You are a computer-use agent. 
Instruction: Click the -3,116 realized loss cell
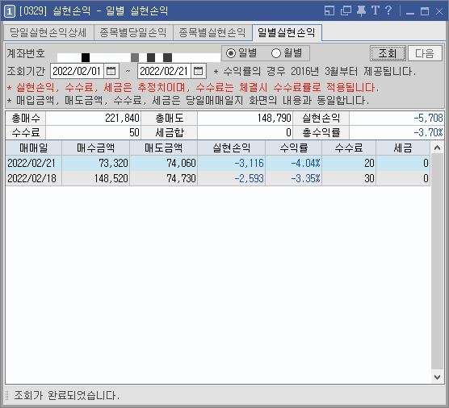(x=232, y=163)
